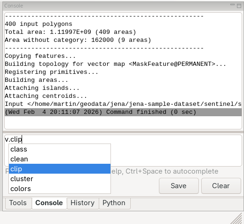The width and height of the screenshot is (244, 224).
Task: Switch to the Console tab
Action: (x=49, y=203)
